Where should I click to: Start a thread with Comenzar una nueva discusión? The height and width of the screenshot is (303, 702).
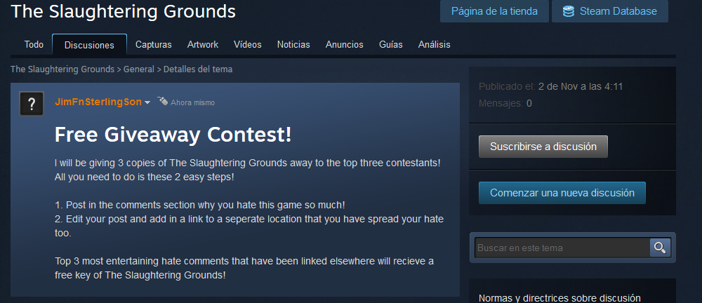(x=562, y=193)
